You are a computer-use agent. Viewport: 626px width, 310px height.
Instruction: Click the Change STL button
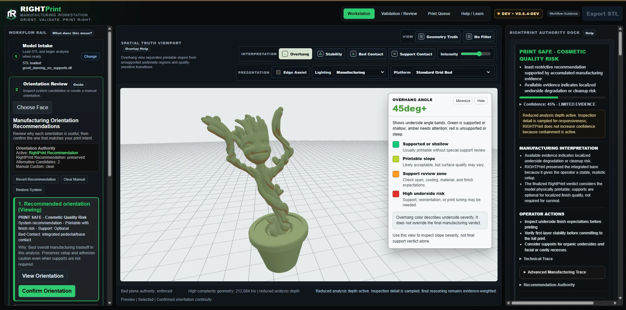tap(90, 56)
